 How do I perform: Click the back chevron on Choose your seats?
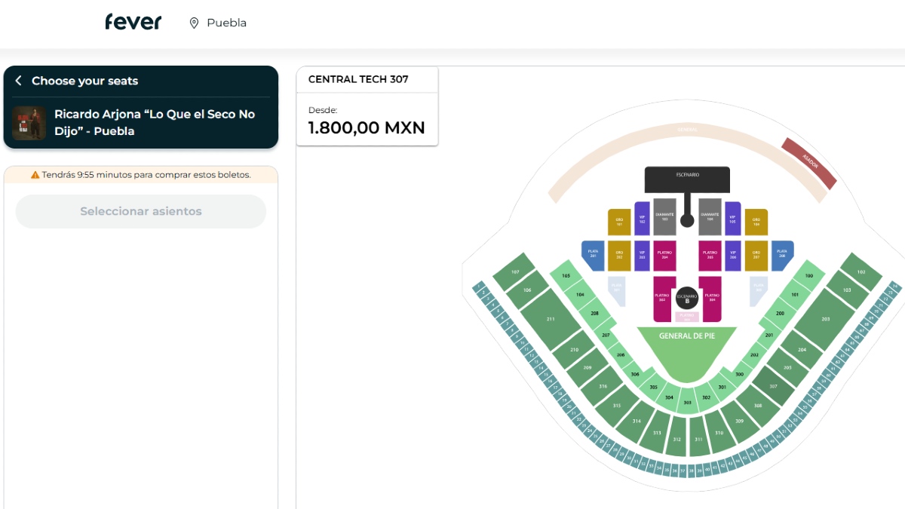pyautogui.click(x=18, y=81)
